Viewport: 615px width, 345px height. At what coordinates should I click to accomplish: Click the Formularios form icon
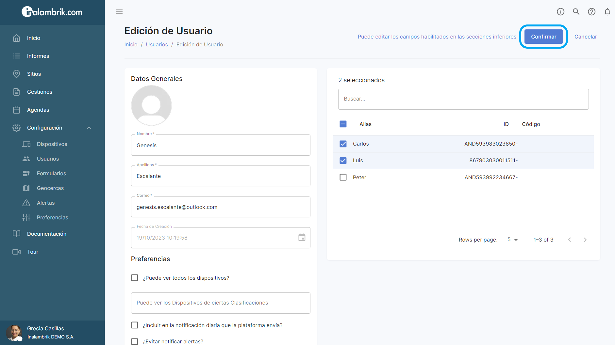point(26,173)
